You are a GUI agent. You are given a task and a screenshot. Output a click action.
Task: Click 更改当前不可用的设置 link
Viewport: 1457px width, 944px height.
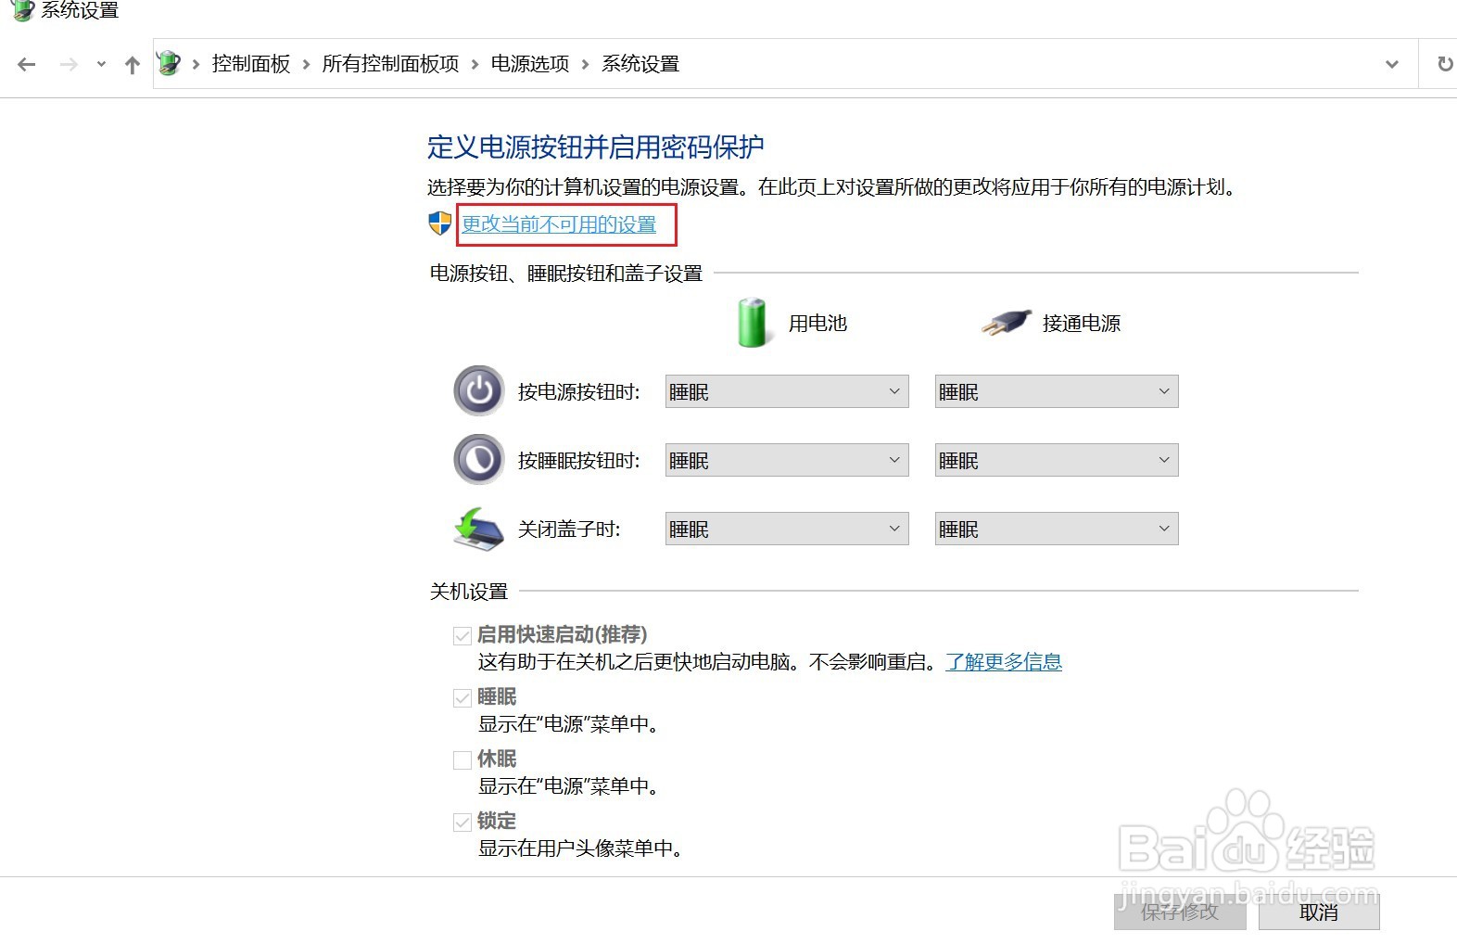coord(559,224)
